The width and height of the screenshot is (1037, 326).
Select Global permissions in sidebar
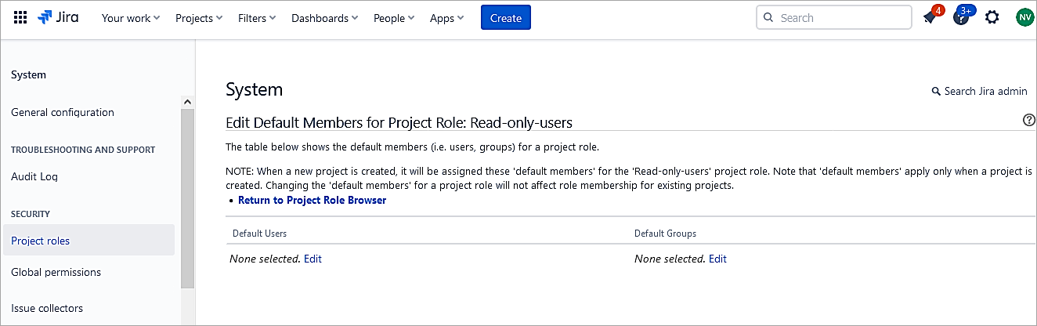tap(56, 272)
